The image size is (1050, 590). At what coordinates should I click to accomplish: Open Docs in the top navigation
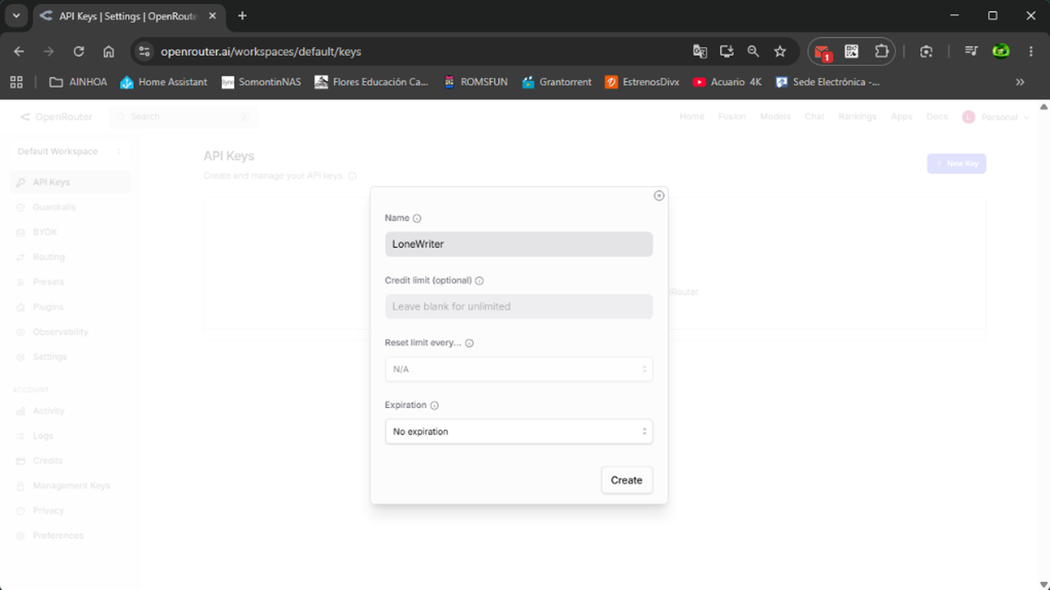(x=937, y=117)
